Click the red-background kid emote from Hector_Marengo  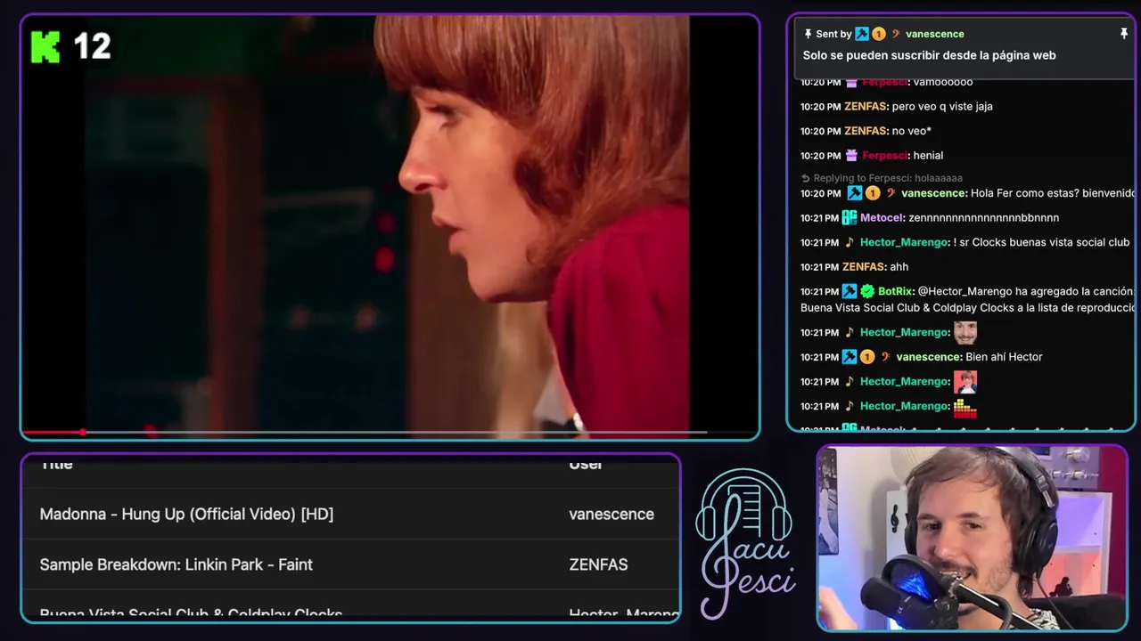[x=965, y=382]
